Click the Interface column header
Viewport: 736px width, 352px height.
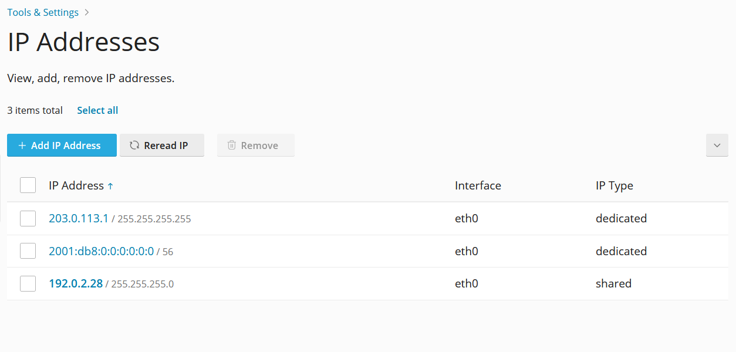pos(478,185)
